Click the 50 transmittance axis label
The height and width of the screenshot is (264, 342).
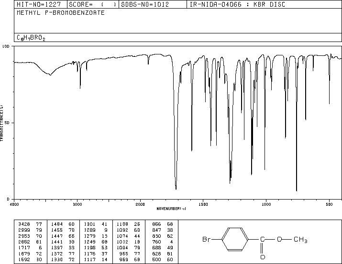(x=7, y=123)
